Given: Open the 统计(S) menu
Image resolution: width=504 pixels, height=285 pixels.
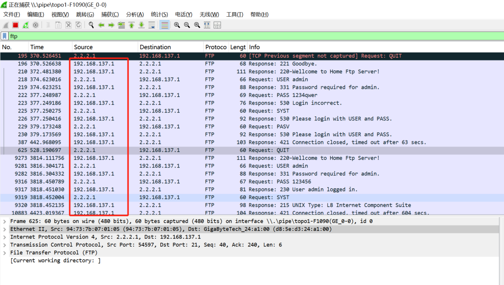Looking at the screenshot, I should (x=159, y=14).
